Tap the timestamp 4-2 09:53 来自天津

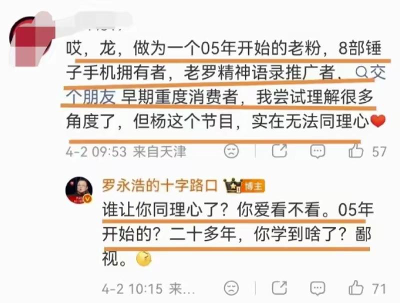126,152
